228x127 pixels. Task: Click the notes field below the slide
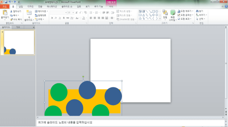pyautogui.click(x=130, y=122)
